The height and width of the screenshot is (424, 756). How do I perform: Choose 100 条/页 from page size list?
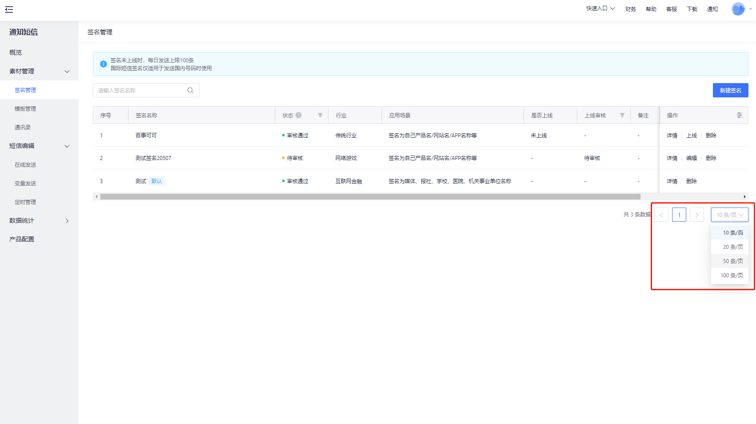click(731, 276)
